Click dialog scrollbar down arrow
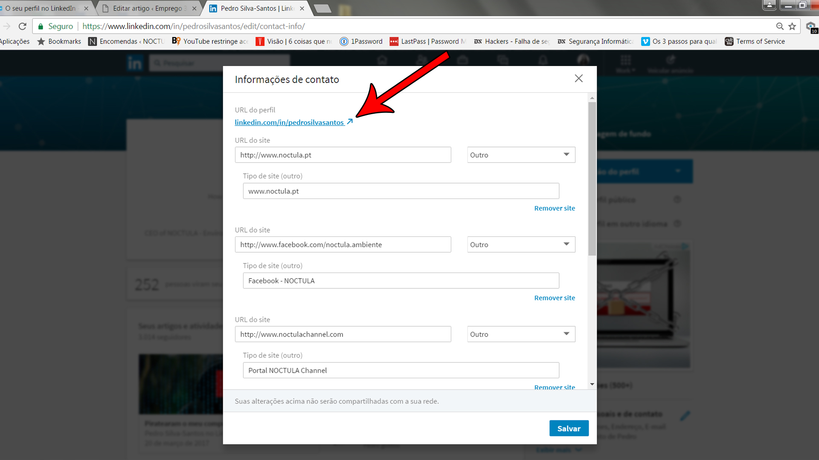This screenshot has height=460, width=819. (592, 384)
